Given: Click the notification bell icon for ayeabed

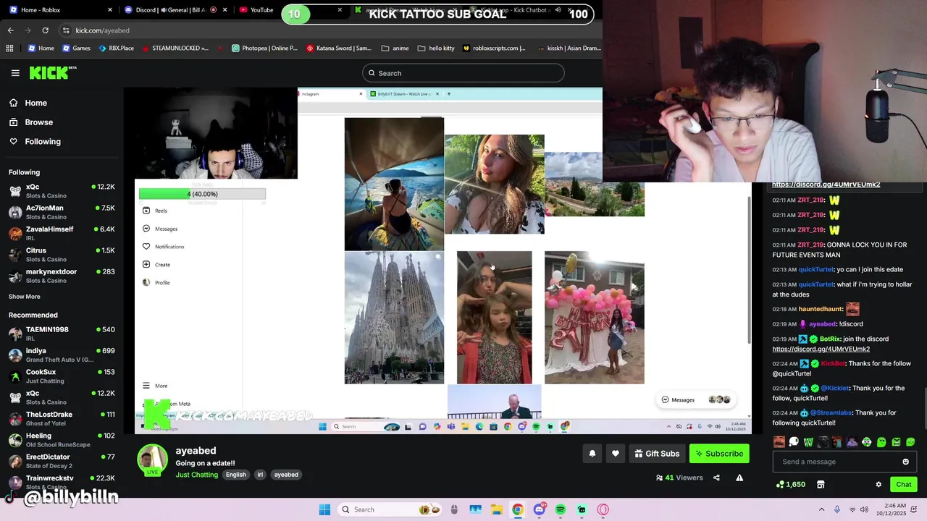Looking at the screenshot, I should [592, 454].
